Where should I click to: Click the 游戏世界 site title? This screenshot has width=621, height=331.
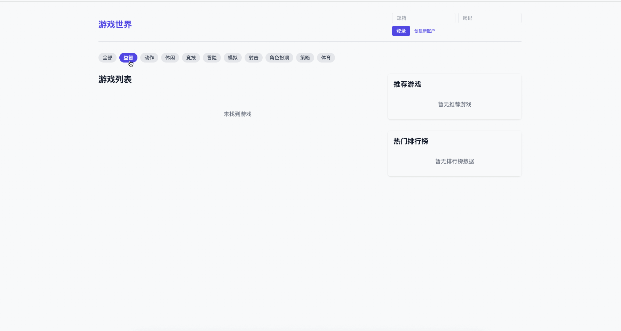(x=115, y=24)
